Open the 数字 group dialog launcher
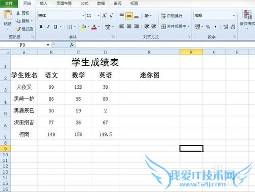This screenshot has width=255, height=192. [235, 37]
